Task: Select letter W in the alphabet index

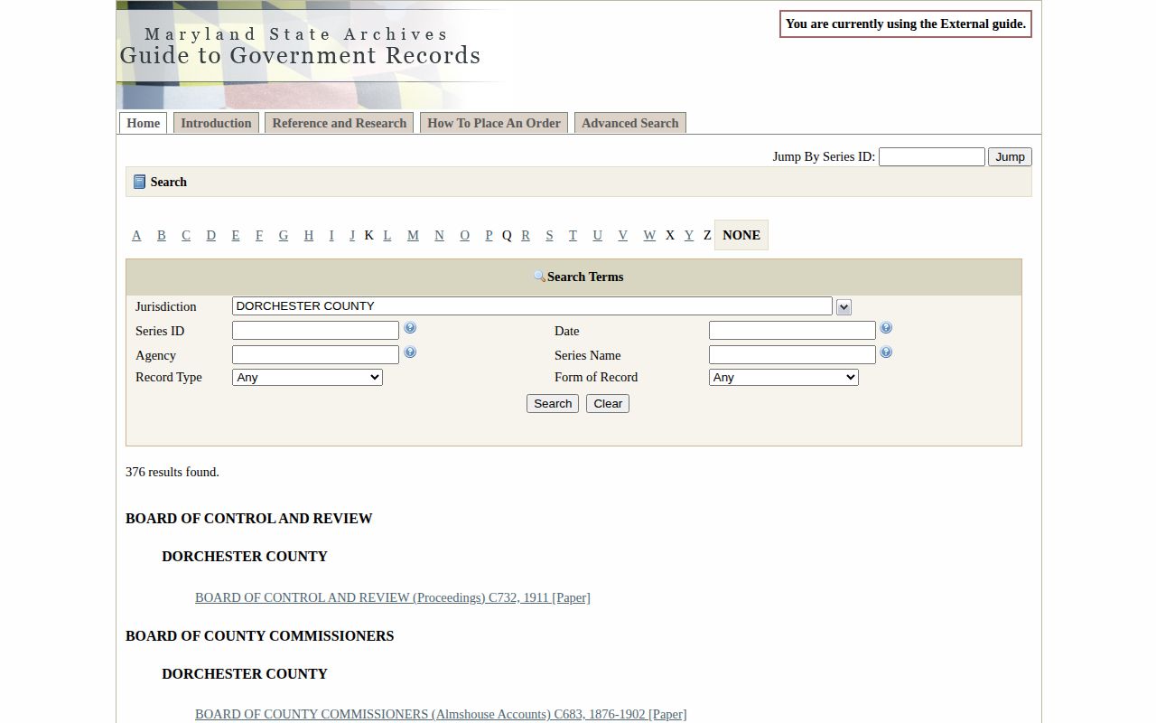Action: coord(649,235)
